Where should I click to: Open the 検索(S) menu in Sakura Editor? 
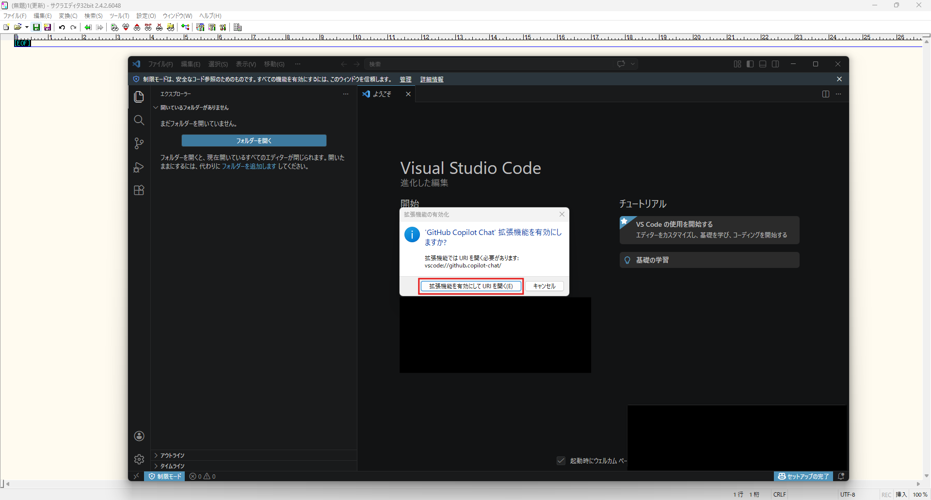click(x=93, y=16)
